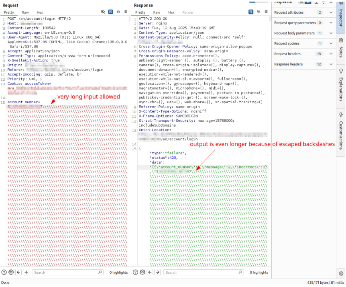Switch Response view to Hex tab
Image resolution: width=346 pixels, height=287 pixels.
[171, 12]
